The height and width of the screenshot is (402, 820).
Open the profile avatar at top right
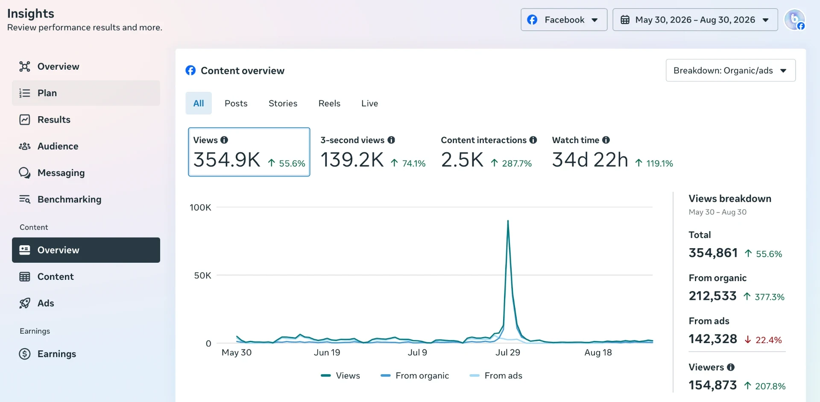pyautogui.click(x=795, y=20)
